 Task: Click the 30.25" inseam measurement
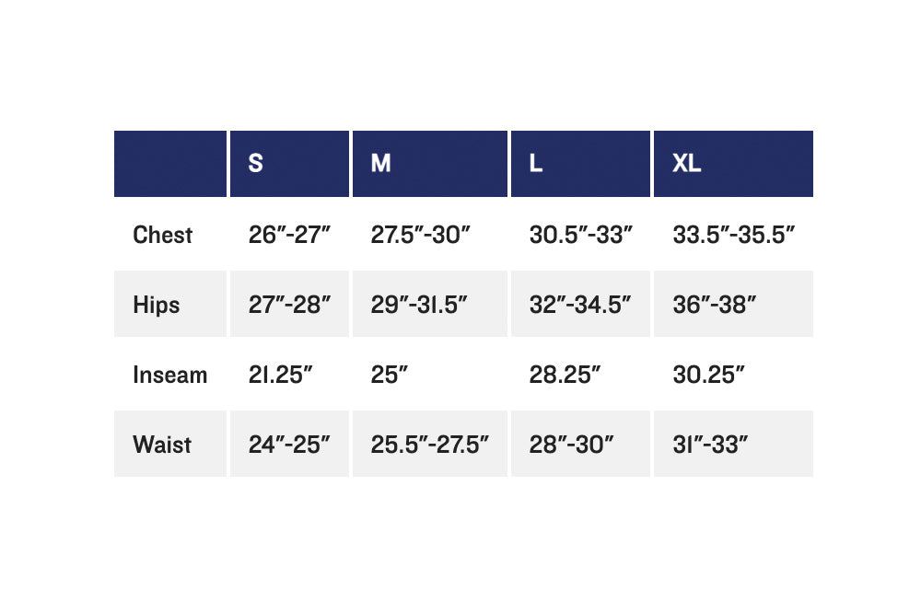click(x=708, y=375)
